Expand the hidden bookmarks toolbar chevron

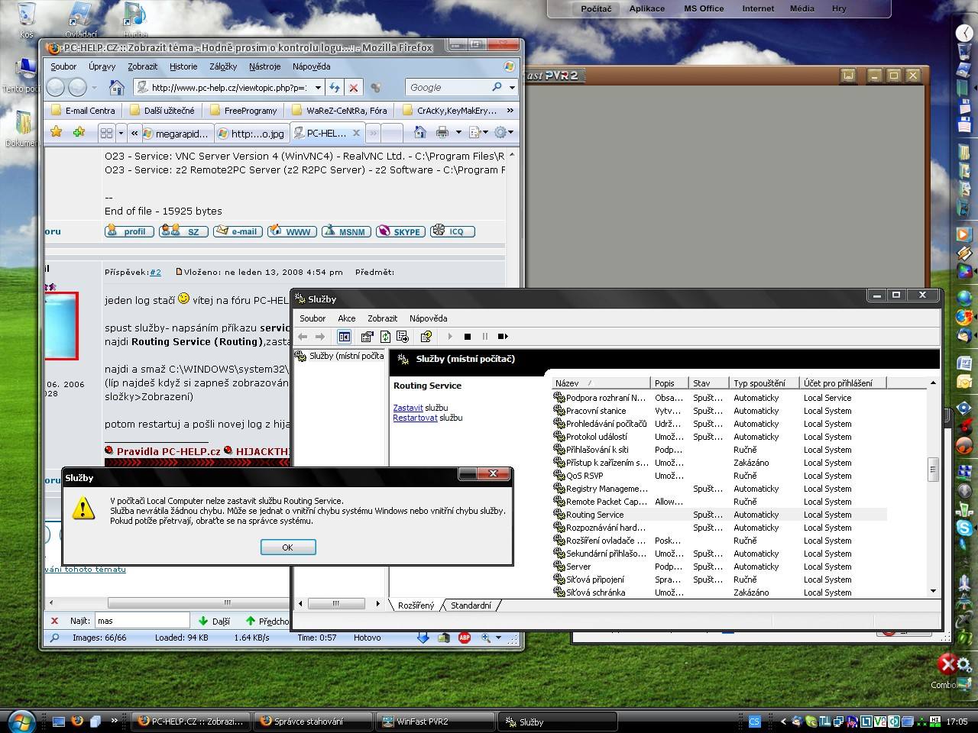click(510, 111)
